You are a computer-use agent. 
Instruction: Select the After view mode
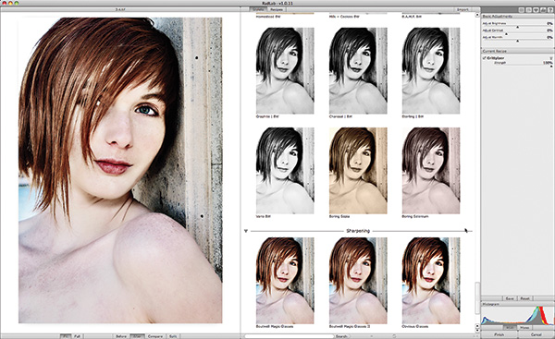point(136,336)
